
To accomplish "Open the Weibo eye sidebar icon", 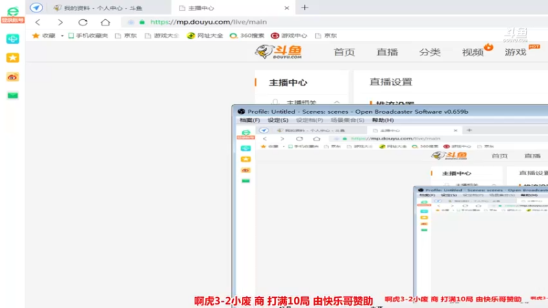I will click(x=12, y=77).
